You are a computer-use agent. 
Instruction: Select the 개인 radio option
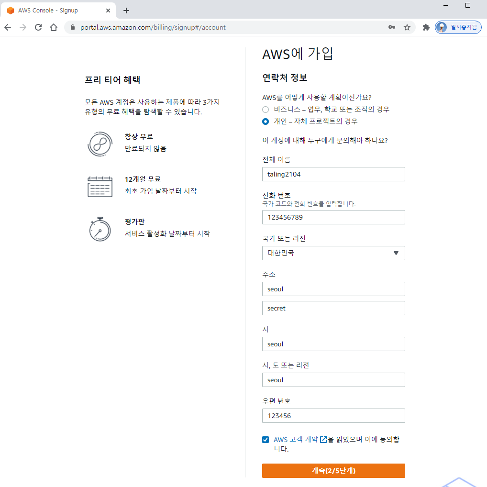pyautogui.click(x=266, y=122)
